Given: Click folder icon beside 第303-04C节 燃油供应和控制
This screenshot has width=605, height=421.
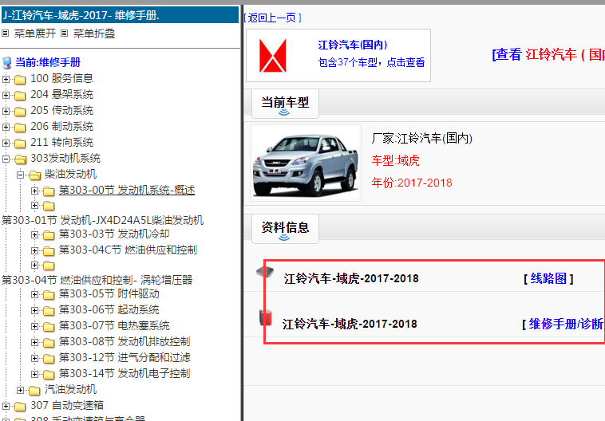Looking at the screenshot, I should tap(49, 251).
